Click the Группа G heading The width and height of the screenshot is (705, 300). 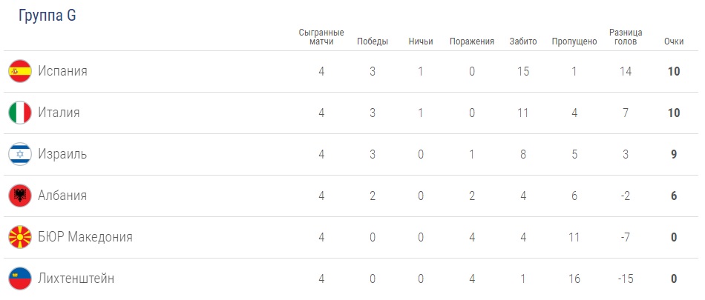[x=47, y=16]
